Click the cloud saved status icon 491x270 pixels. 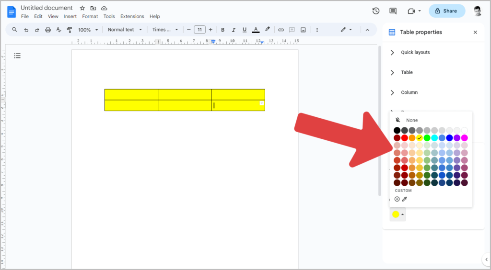tap(104, 8)
